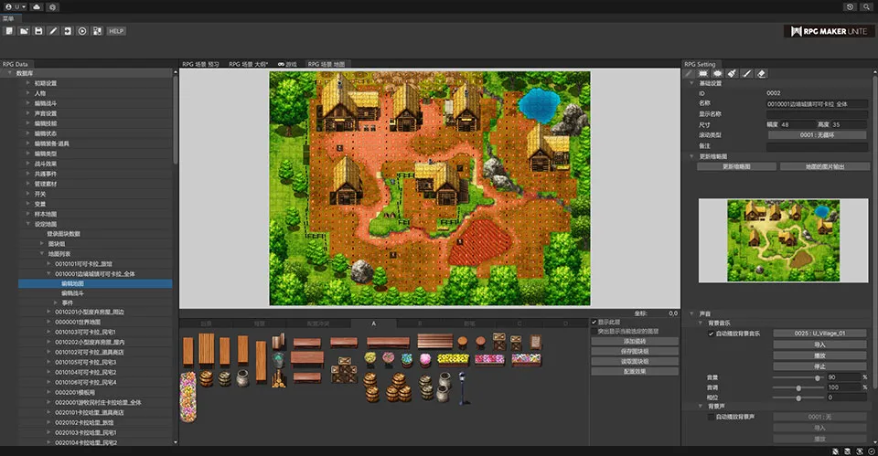The height and width of the screenshot is (456, 878).
Task: Collapse the 声音 section
Action: click(691, 313)
